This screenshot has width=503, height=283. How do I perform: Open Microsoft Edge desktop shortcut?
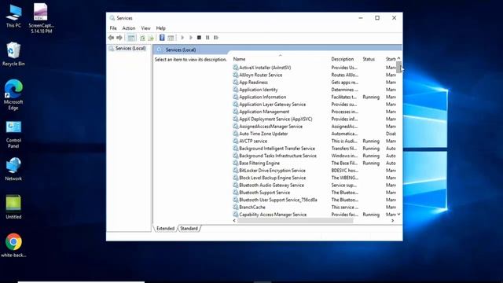click(13, 95)
